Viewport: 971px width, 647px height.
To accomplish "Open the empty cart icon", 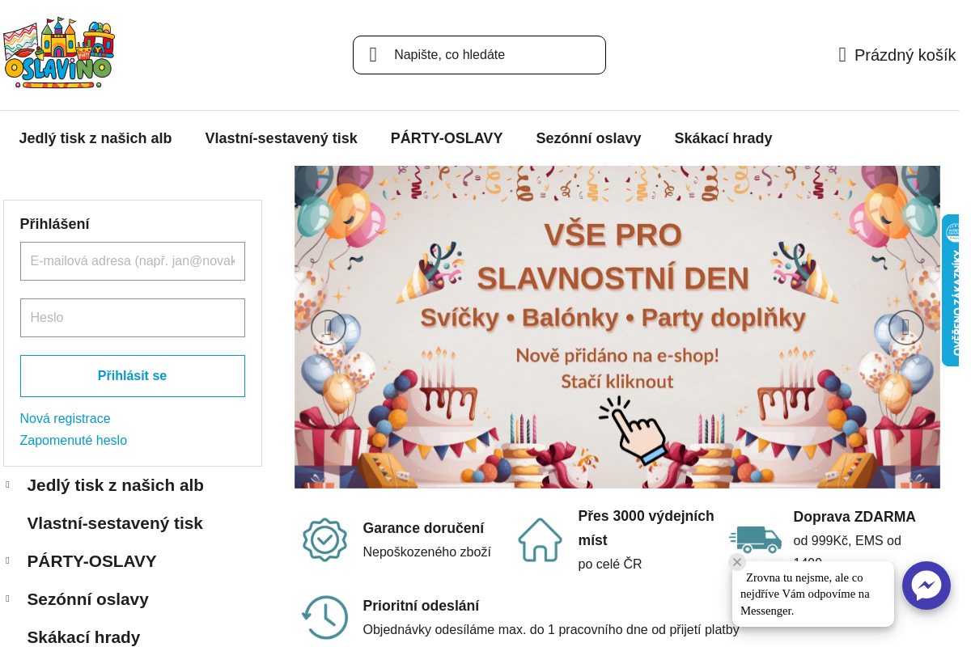I will click(842, 55).
